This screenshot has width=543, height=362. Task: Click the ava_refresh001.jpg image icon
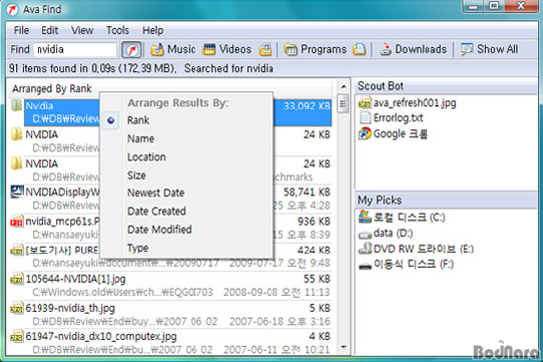(x=365, y=103)
